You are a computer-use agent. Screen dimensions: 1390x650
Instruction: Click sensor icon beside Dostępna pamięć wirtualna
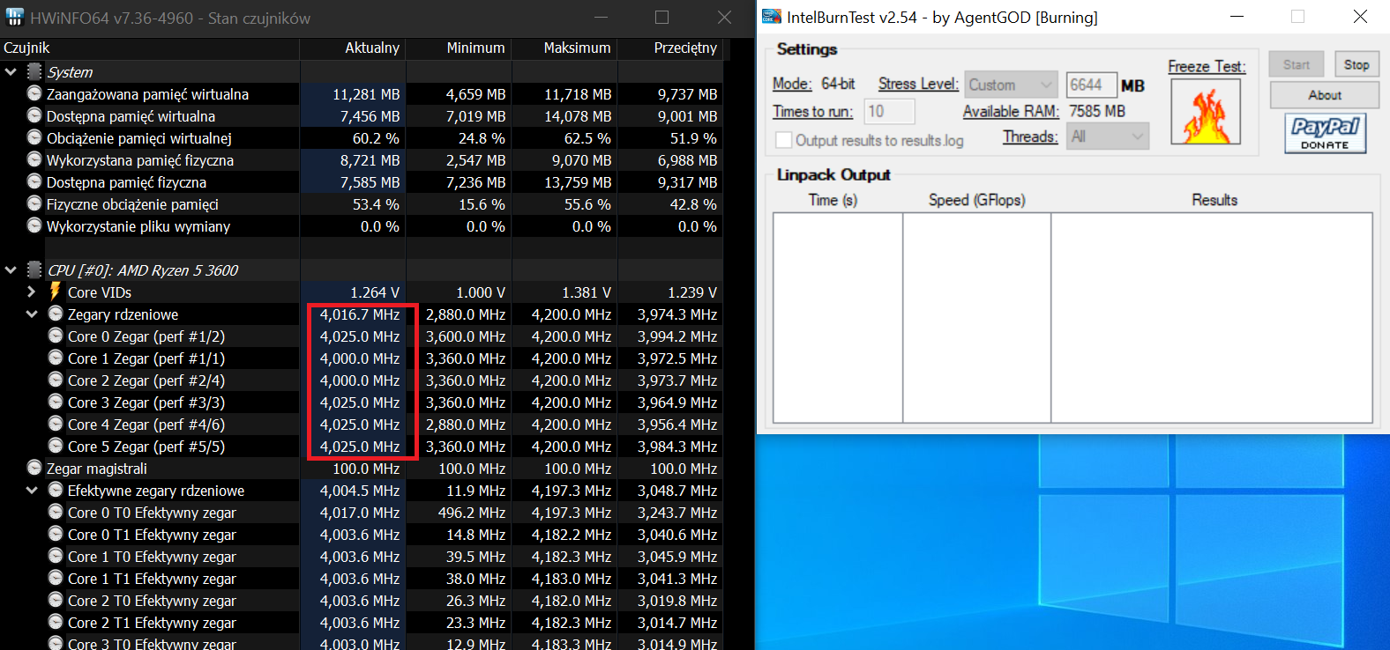[34, 115]
